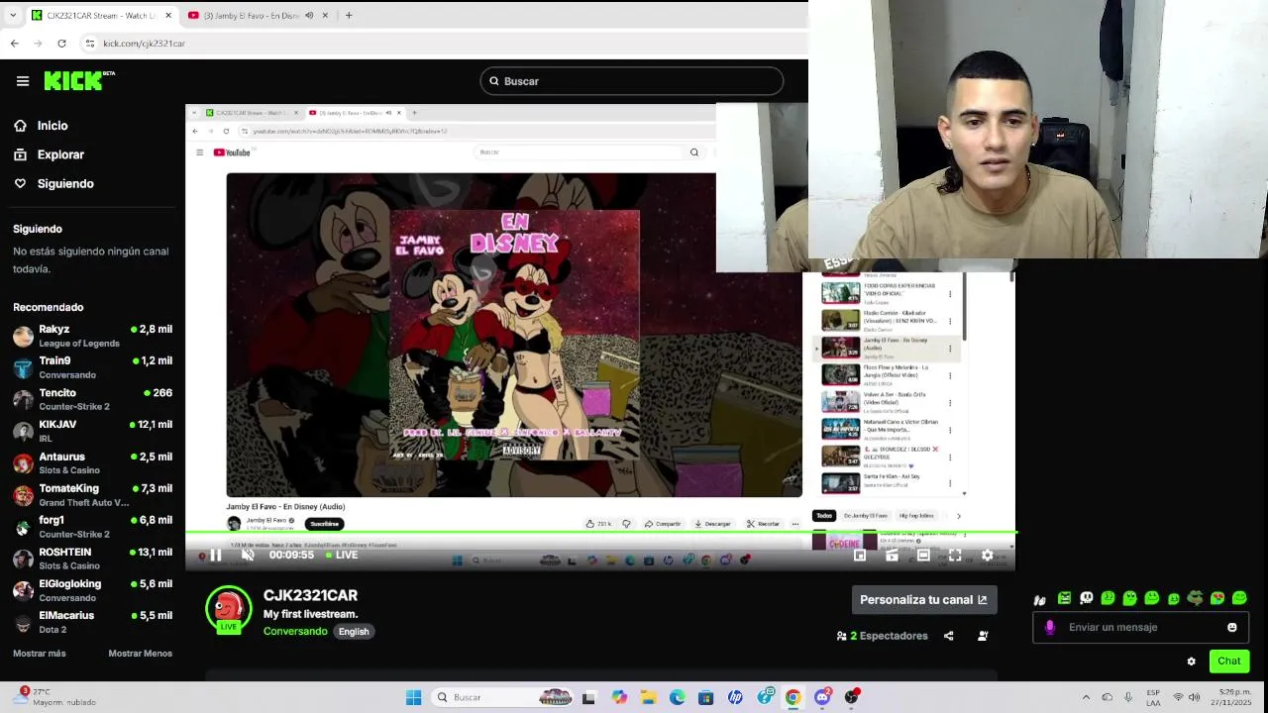
Task: Enter fullscreen on the player
Action: point(955,556)
